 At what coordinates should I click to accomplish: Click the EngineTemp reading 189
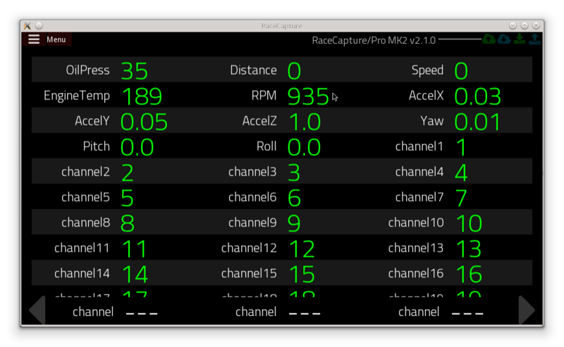(142, 96)
